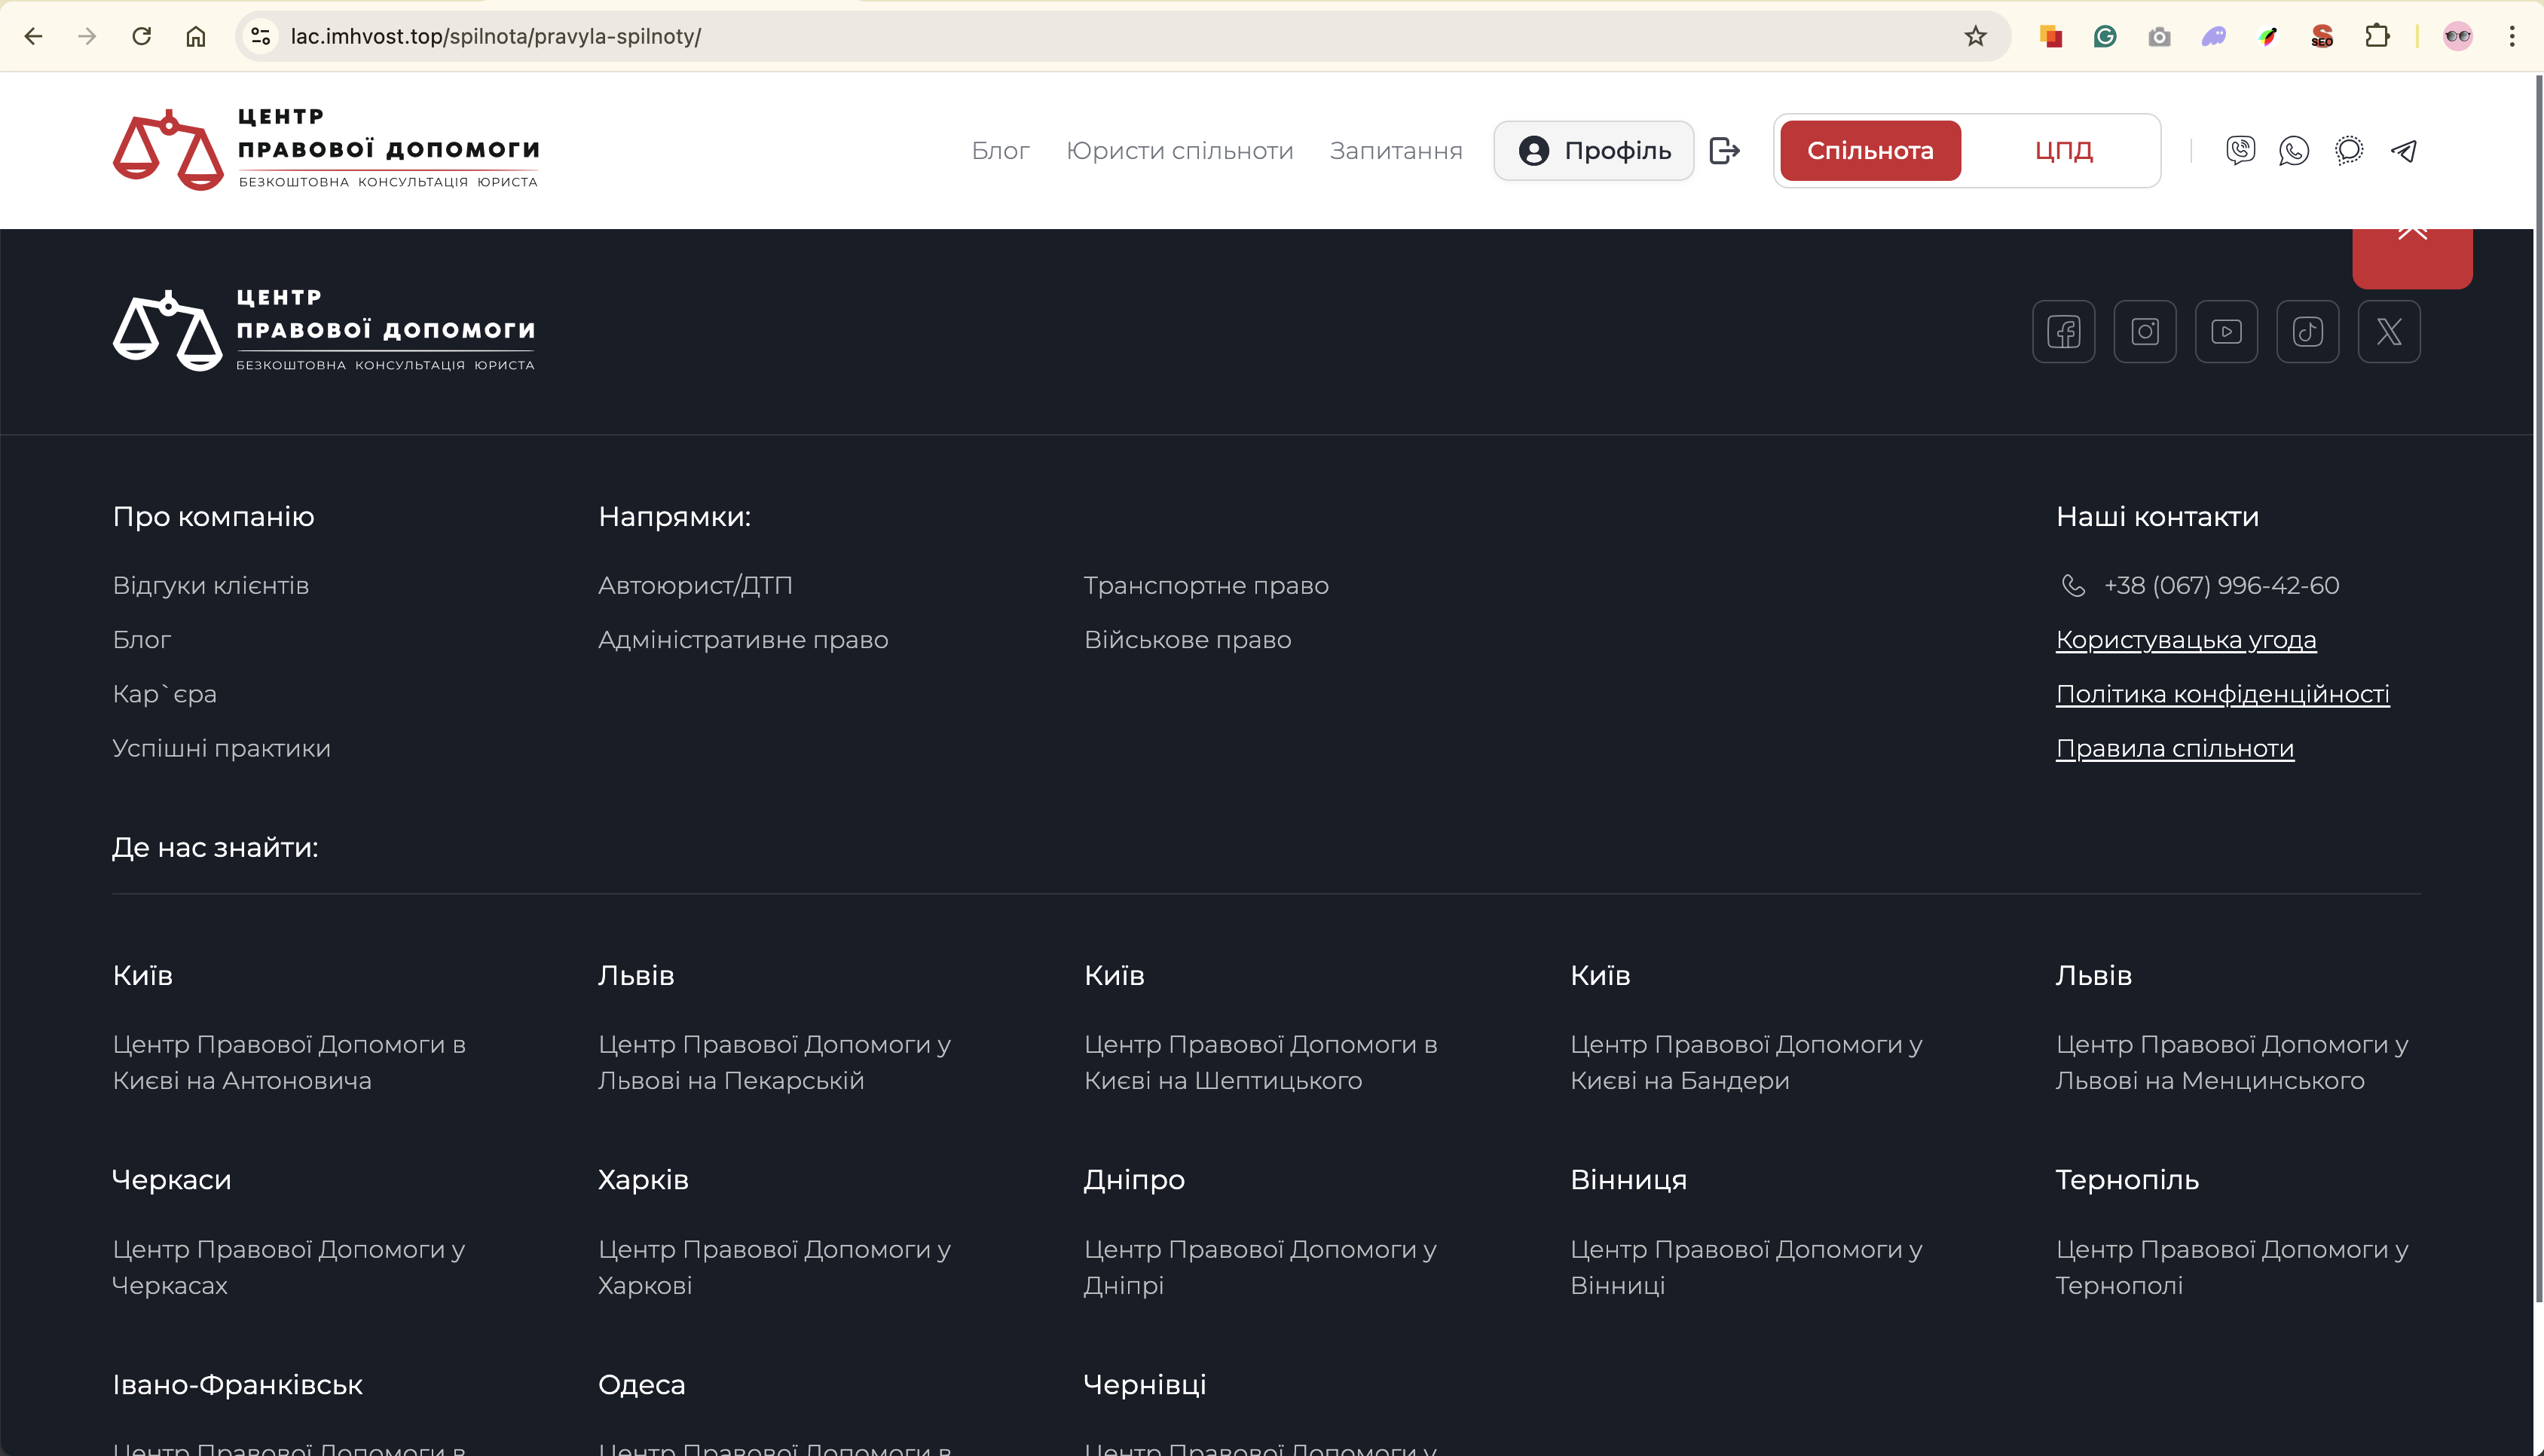Open the Політика конфіденційності link
2544x1456 pixels.
click(x=2222, y=694)
